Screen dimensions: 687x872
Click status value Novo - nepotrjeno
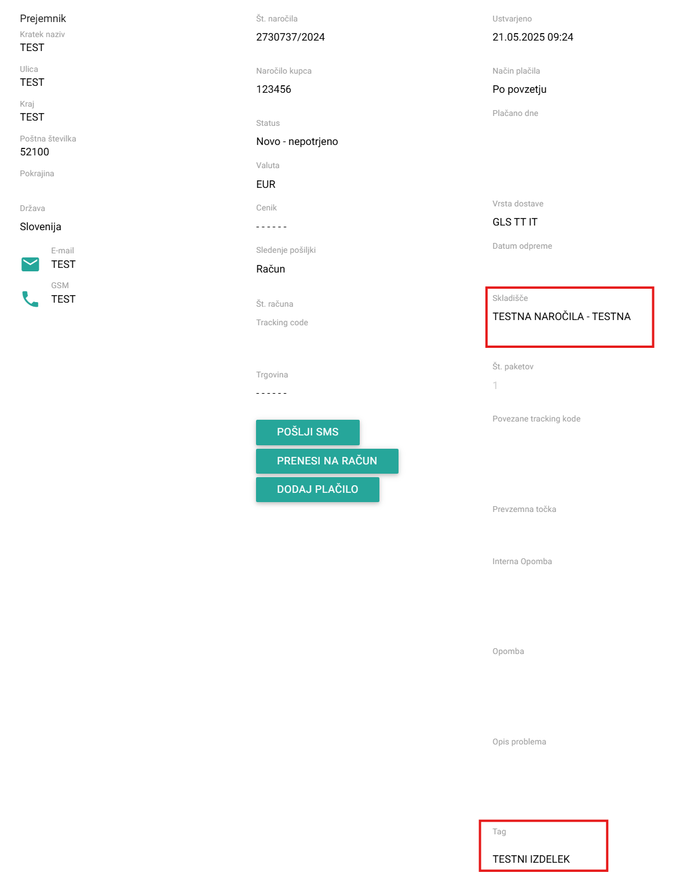pos(297,141)
